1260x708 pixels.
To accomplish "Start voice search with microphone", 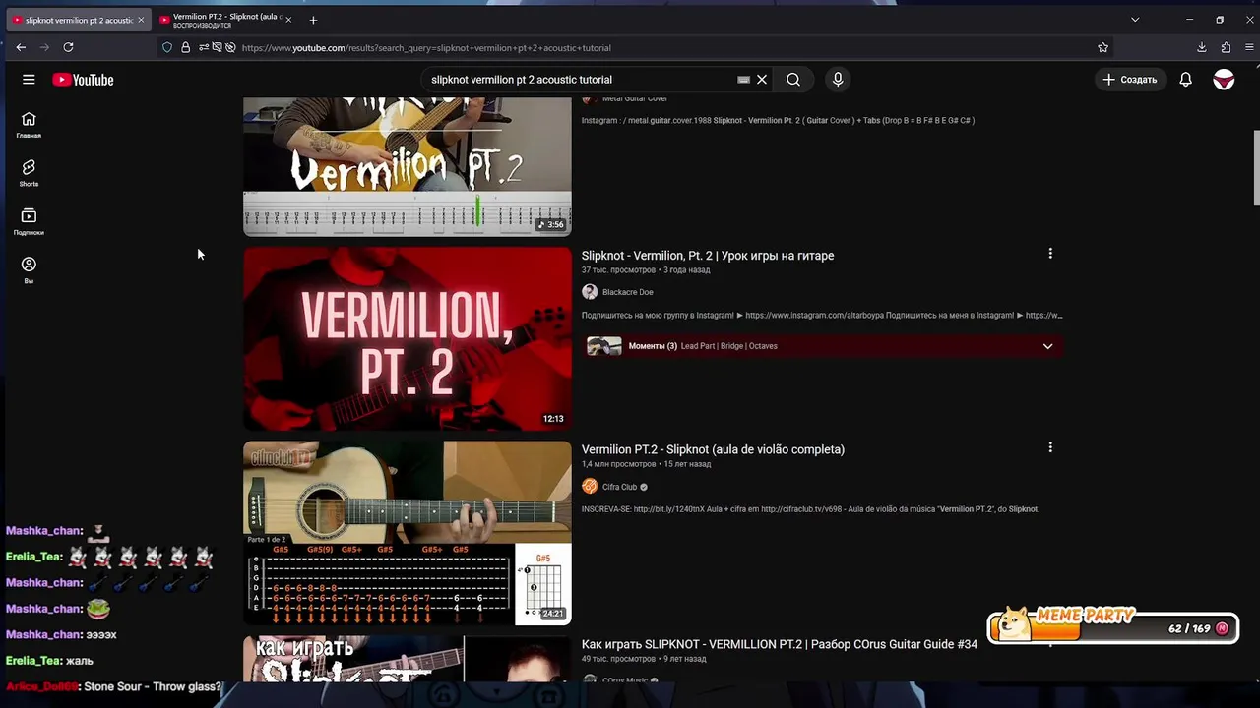I will (x=838, y=80).
